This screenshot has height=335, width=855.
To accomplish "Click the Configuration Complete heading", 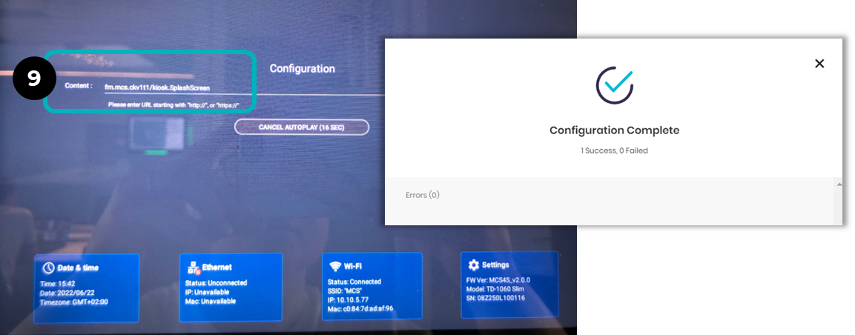I will point(615,130).
